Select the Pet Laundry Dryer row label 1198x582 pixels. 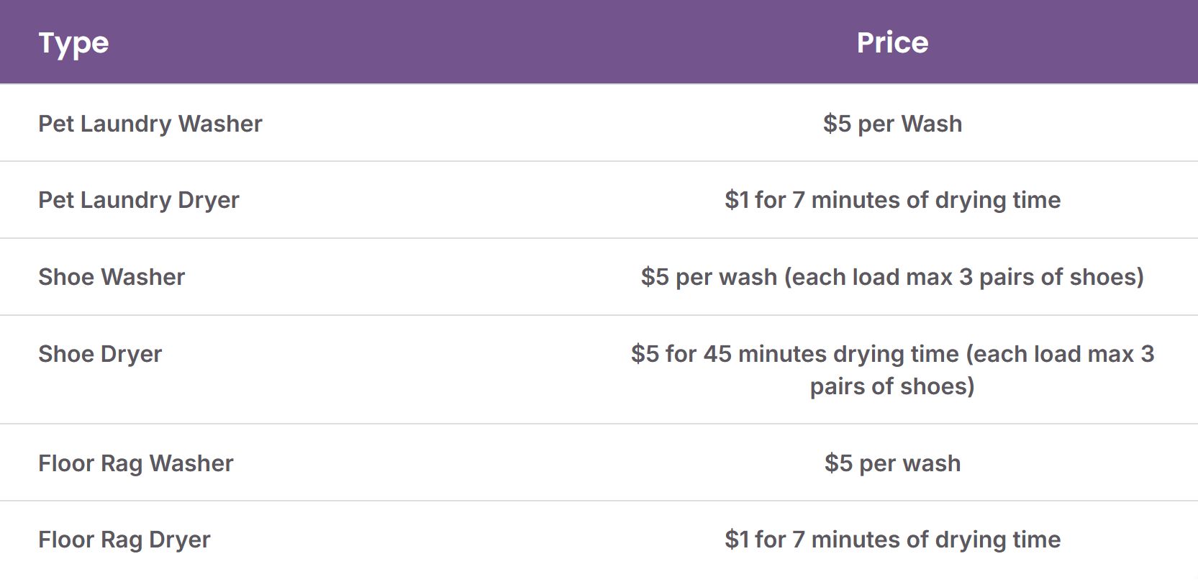click(139, 200)
